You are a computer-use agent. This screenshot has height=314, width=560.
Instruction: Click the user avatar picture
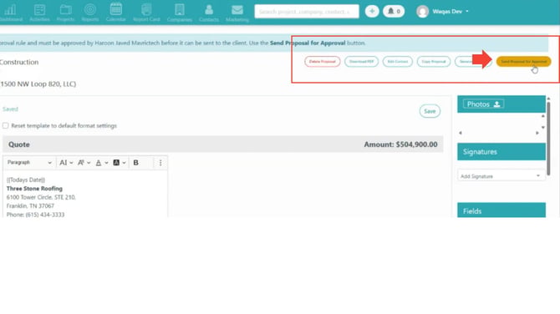tap(422, 12)
